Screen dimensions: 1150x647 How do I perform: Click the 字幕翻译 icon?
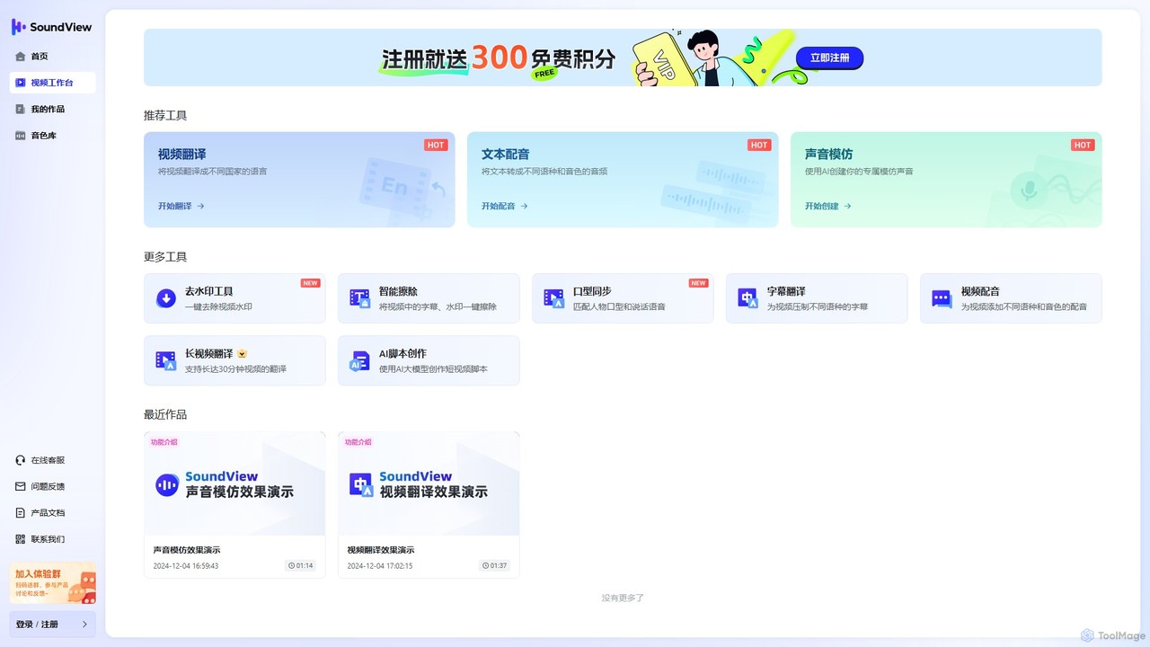point(748,298)
